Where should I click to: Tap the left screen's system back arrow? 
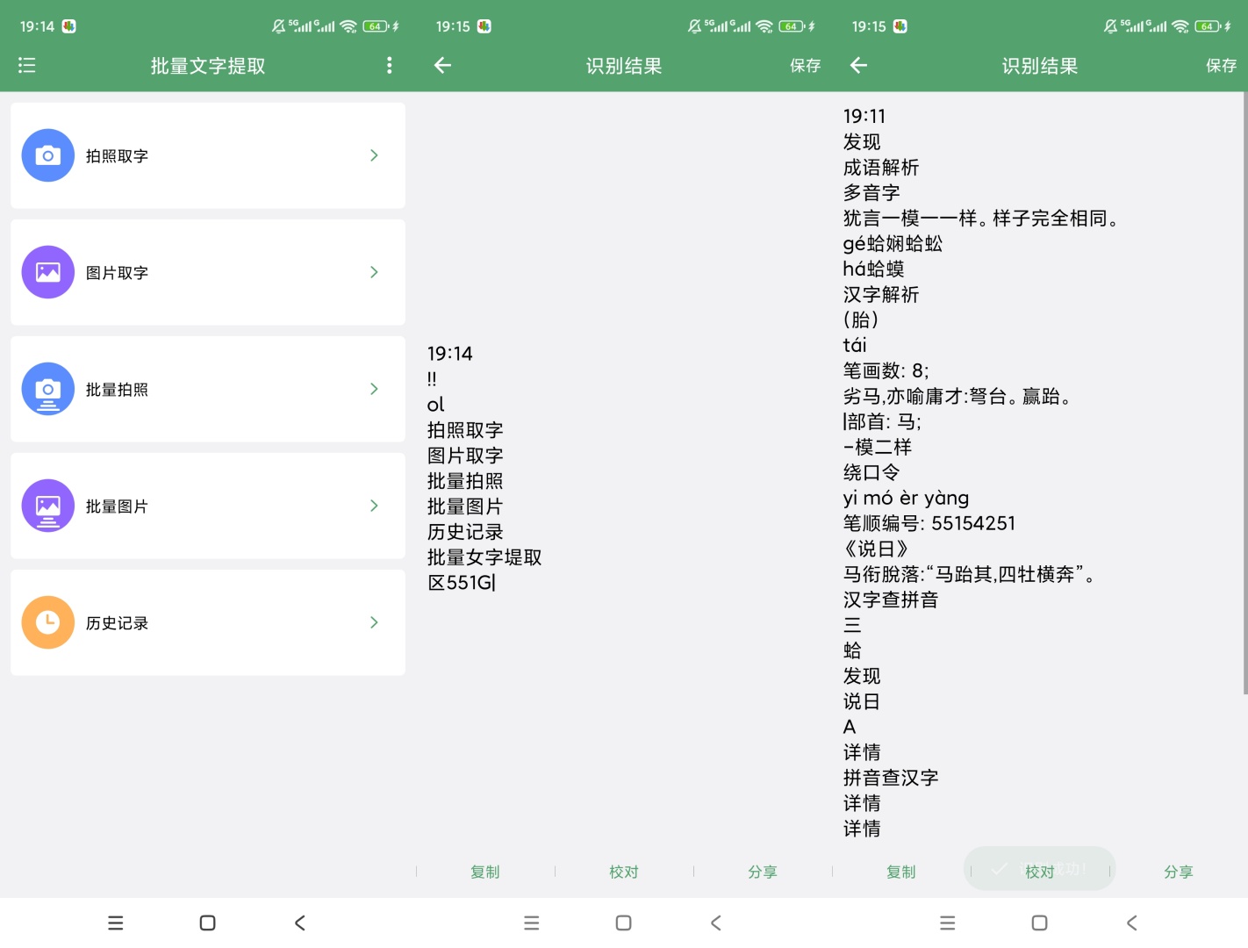(300, 923)
